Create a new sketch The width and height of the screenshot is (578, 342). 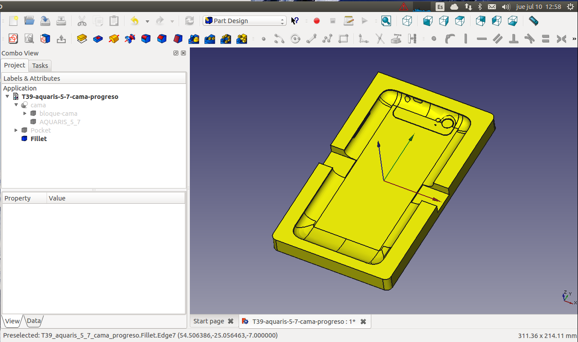click(13, 39)
